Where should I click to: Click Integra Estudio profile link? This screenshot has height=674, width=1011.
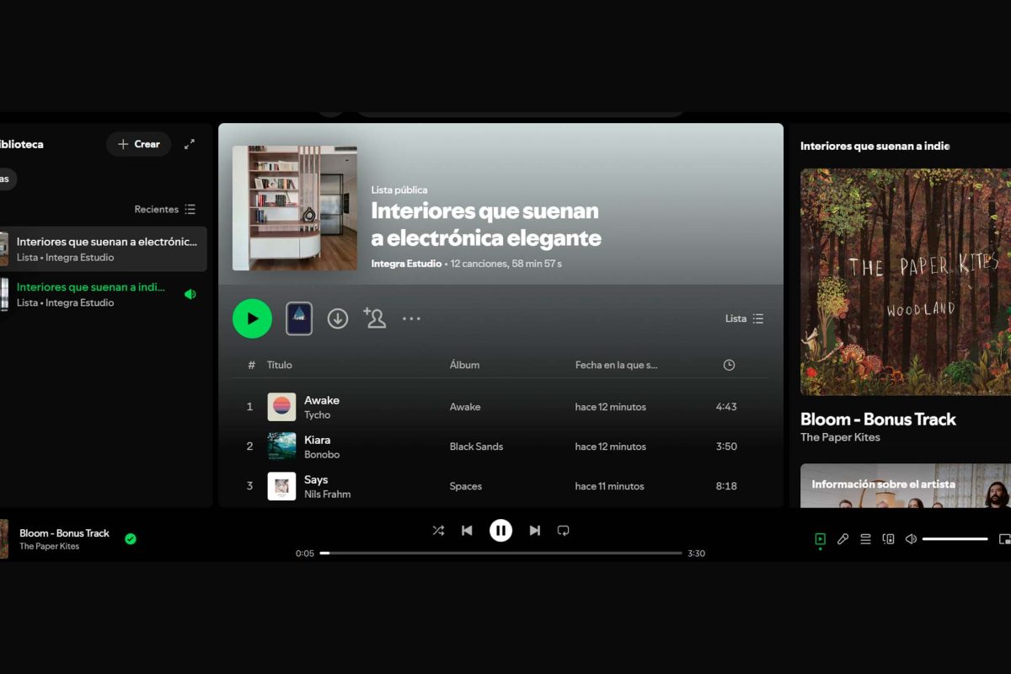405,264
